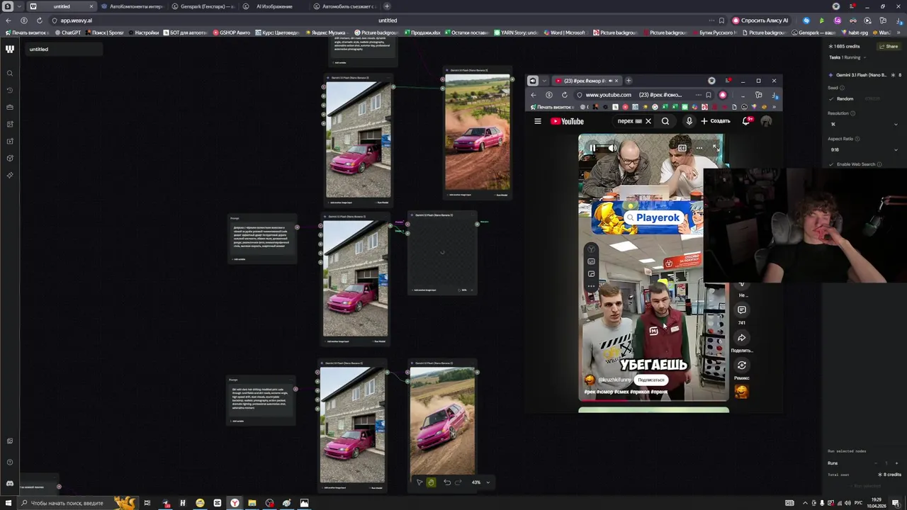The image size is (907, 510).
Task: Click the Share button in Weavy
Action: pyautogui.click(x=889, y=46)
